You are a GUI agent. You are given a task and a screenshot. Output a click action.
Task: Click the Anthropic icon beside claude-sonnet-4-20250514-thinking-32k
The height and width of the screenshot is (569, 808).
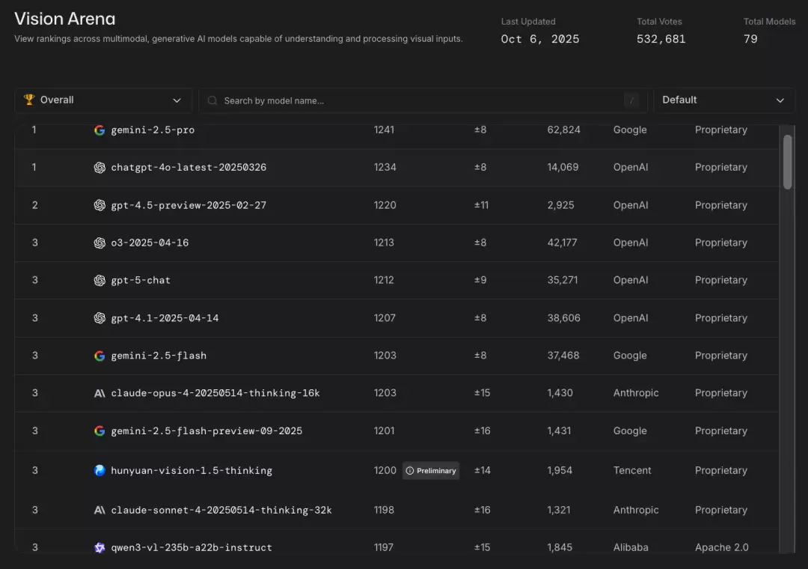(100, 510)
